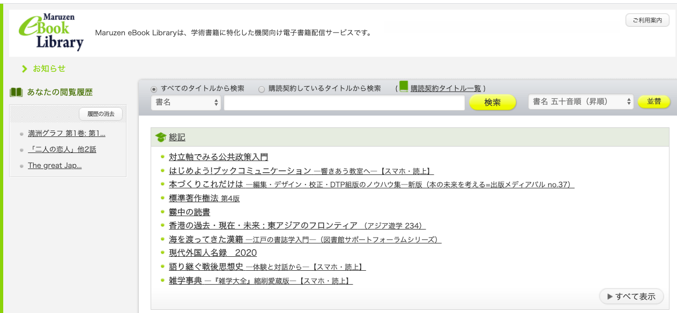The image size is (677, 313).
Task: Open 香港の過去・現在・未来 title
Action: point(297,225)
